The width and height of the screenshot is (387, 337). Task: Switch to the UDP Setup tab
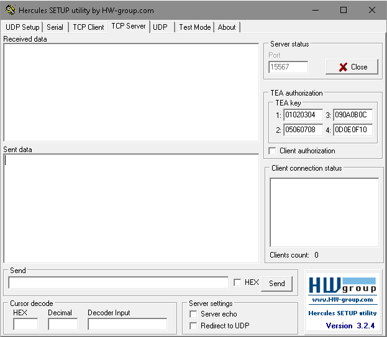click(x=22, y=27)
